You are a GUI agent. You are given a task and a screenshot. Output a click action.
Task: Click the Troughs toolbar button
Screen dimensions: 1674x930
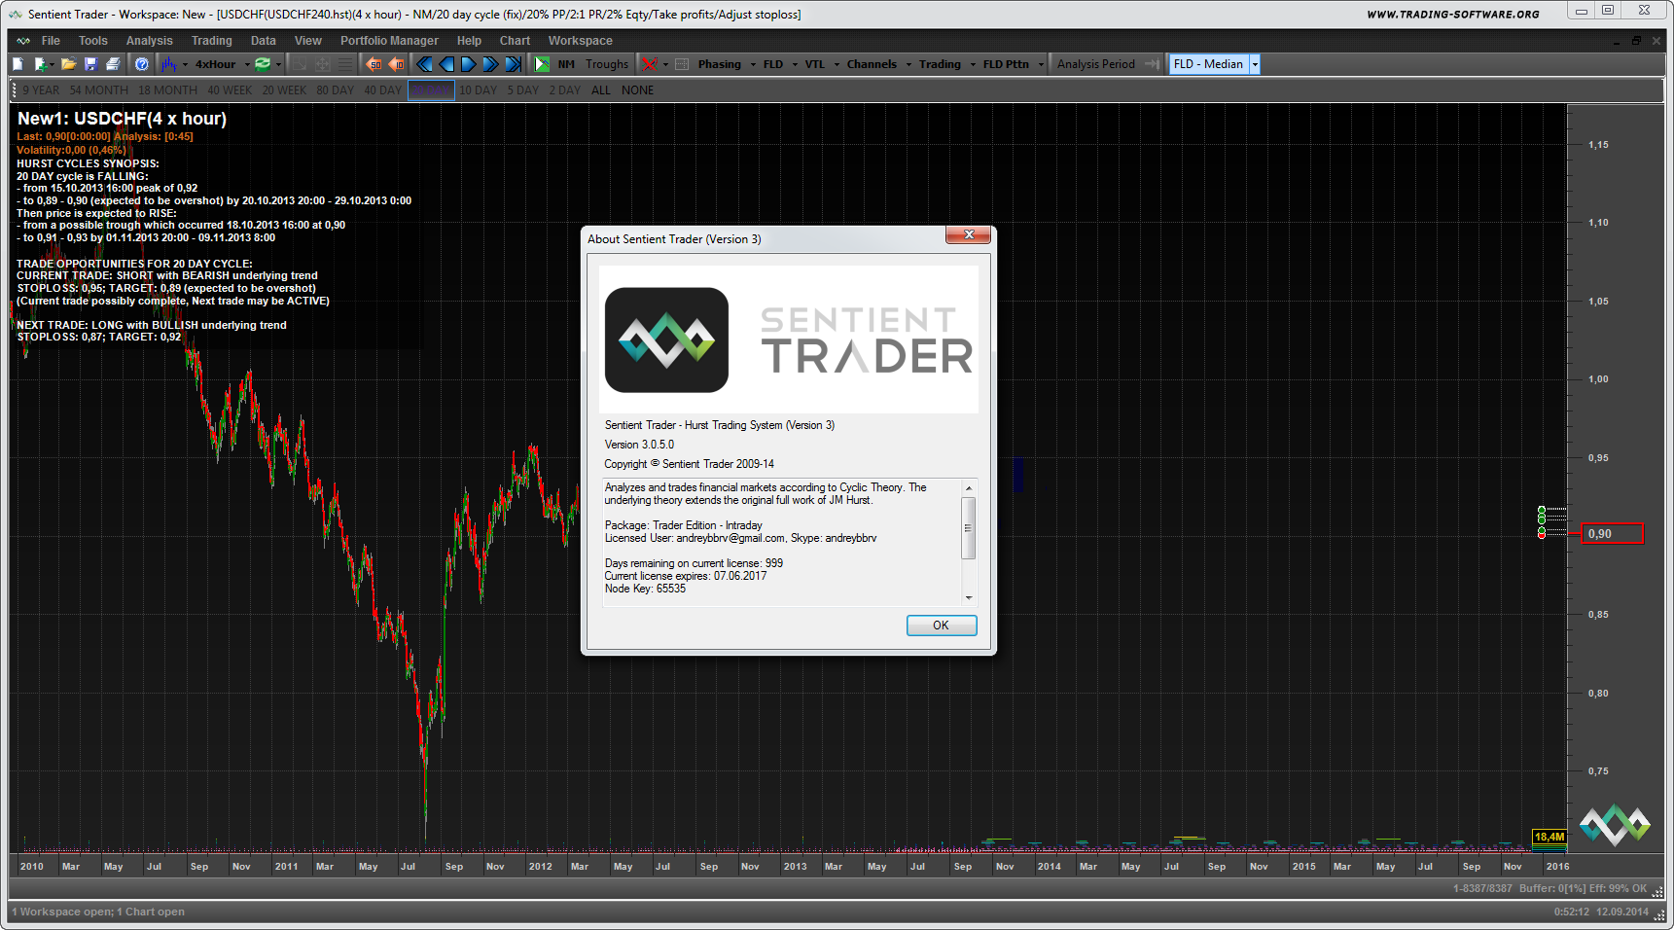coord(607,64)
